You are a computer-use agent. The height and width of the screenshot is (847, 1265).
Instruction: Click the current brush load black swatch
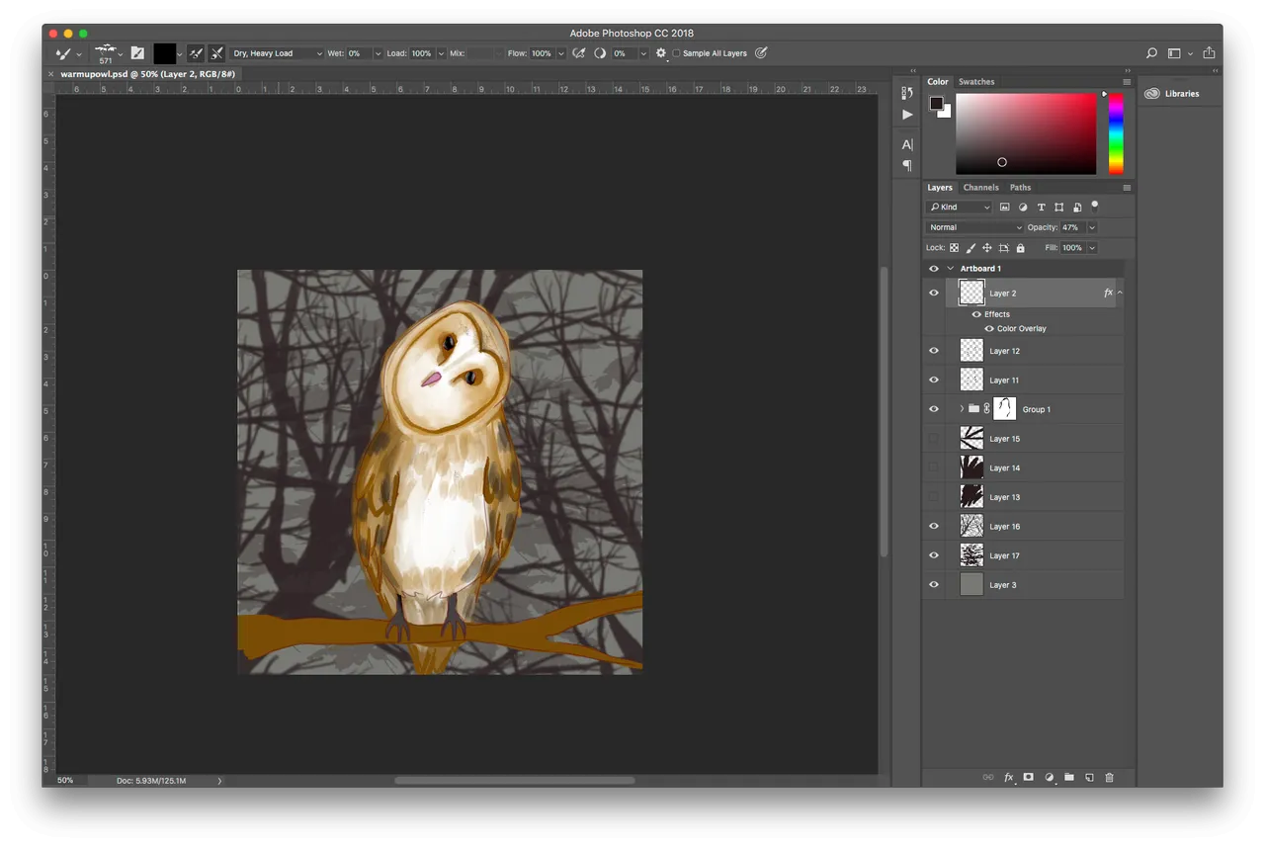pos(164,53)
